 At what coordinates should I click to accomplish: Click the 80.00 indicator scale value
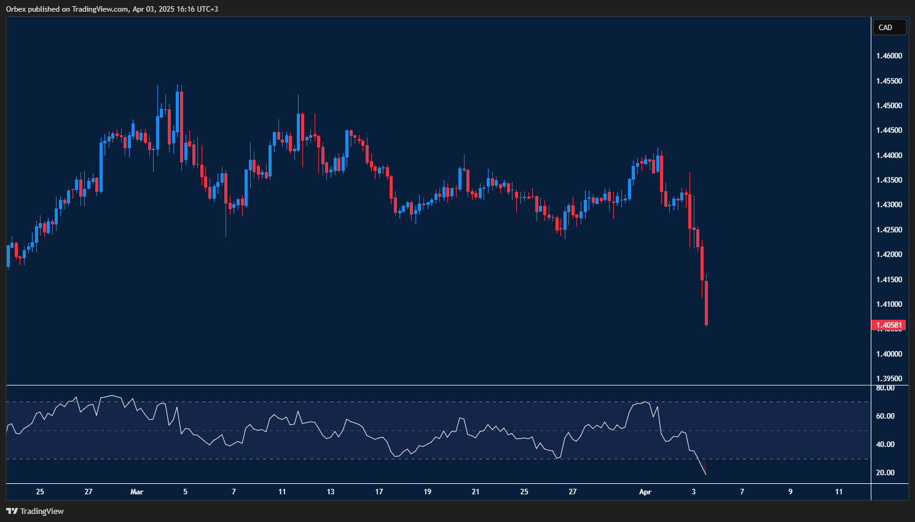885,388
